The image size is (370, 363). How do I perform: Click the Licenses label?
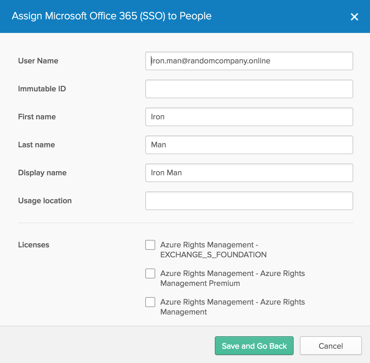coord(34,245)
